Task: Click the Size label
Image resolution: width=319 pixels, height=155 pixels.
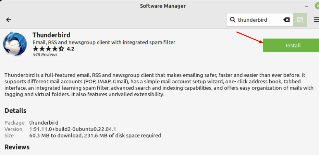Action: (x=9, y=136)
